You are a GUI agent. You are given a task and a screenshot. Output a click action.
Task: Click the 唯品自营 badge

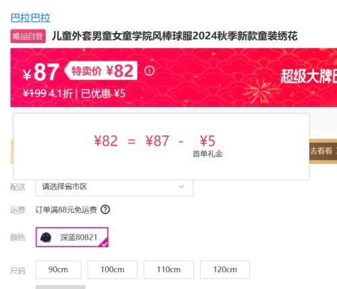click(x=28, y=36)
